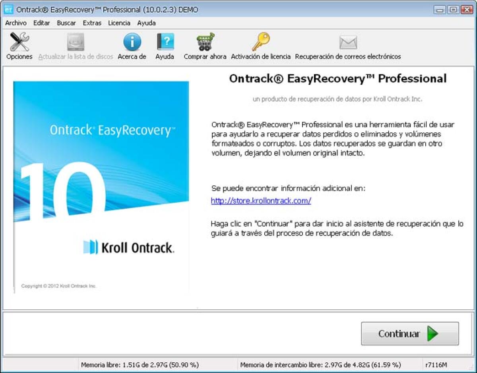Open the Ayuda menu
The height and width of the screenshot is (373, 477).
point(146,23)
